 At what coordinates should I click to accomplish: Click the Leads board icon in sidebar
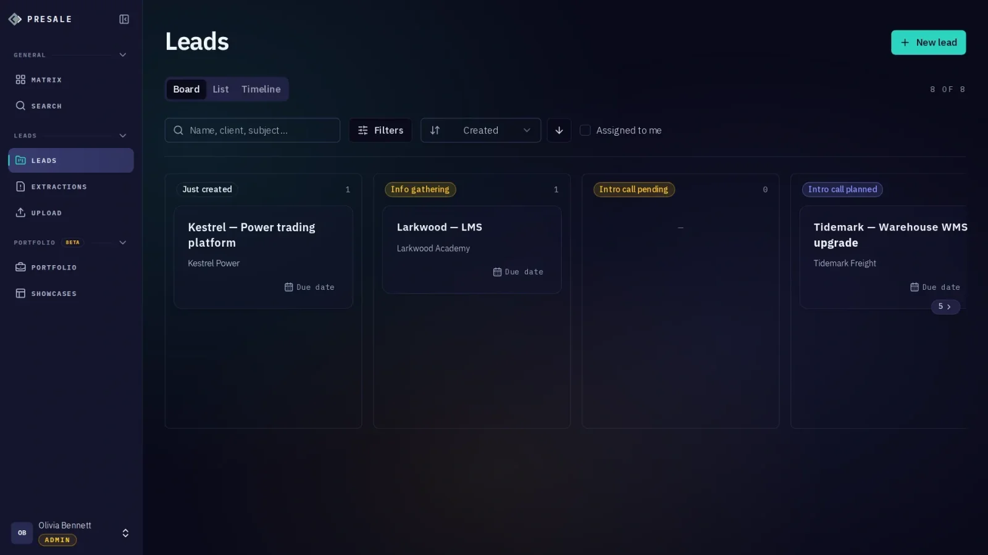click(x=20, y=160)
